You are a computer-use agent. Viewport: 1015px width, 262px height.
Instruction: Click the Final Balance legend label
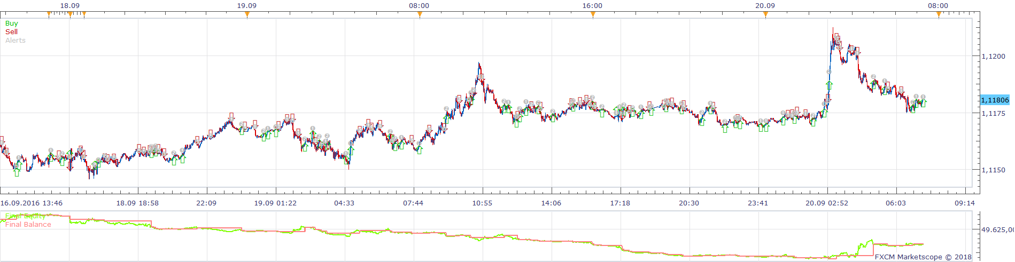(28, 225)
